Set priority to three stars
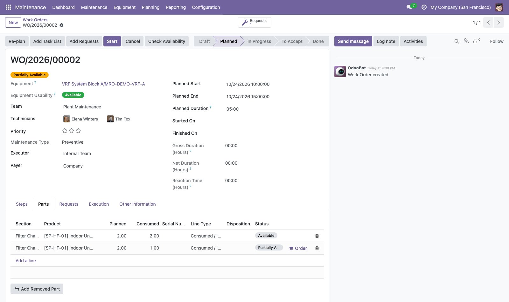The height and width of the screenshot is (302, 509). click(78, 131)
